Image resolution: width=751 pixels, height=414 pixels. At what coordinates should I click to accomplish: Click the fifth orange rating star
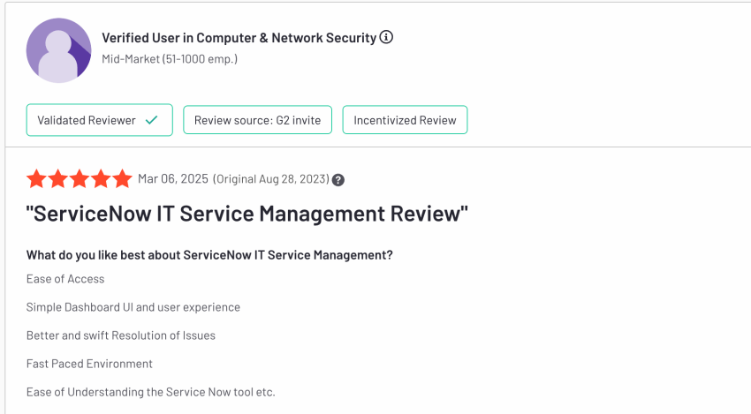122,178
